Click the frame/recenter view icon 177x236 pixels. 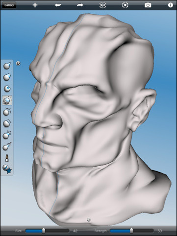coord(125,5)
